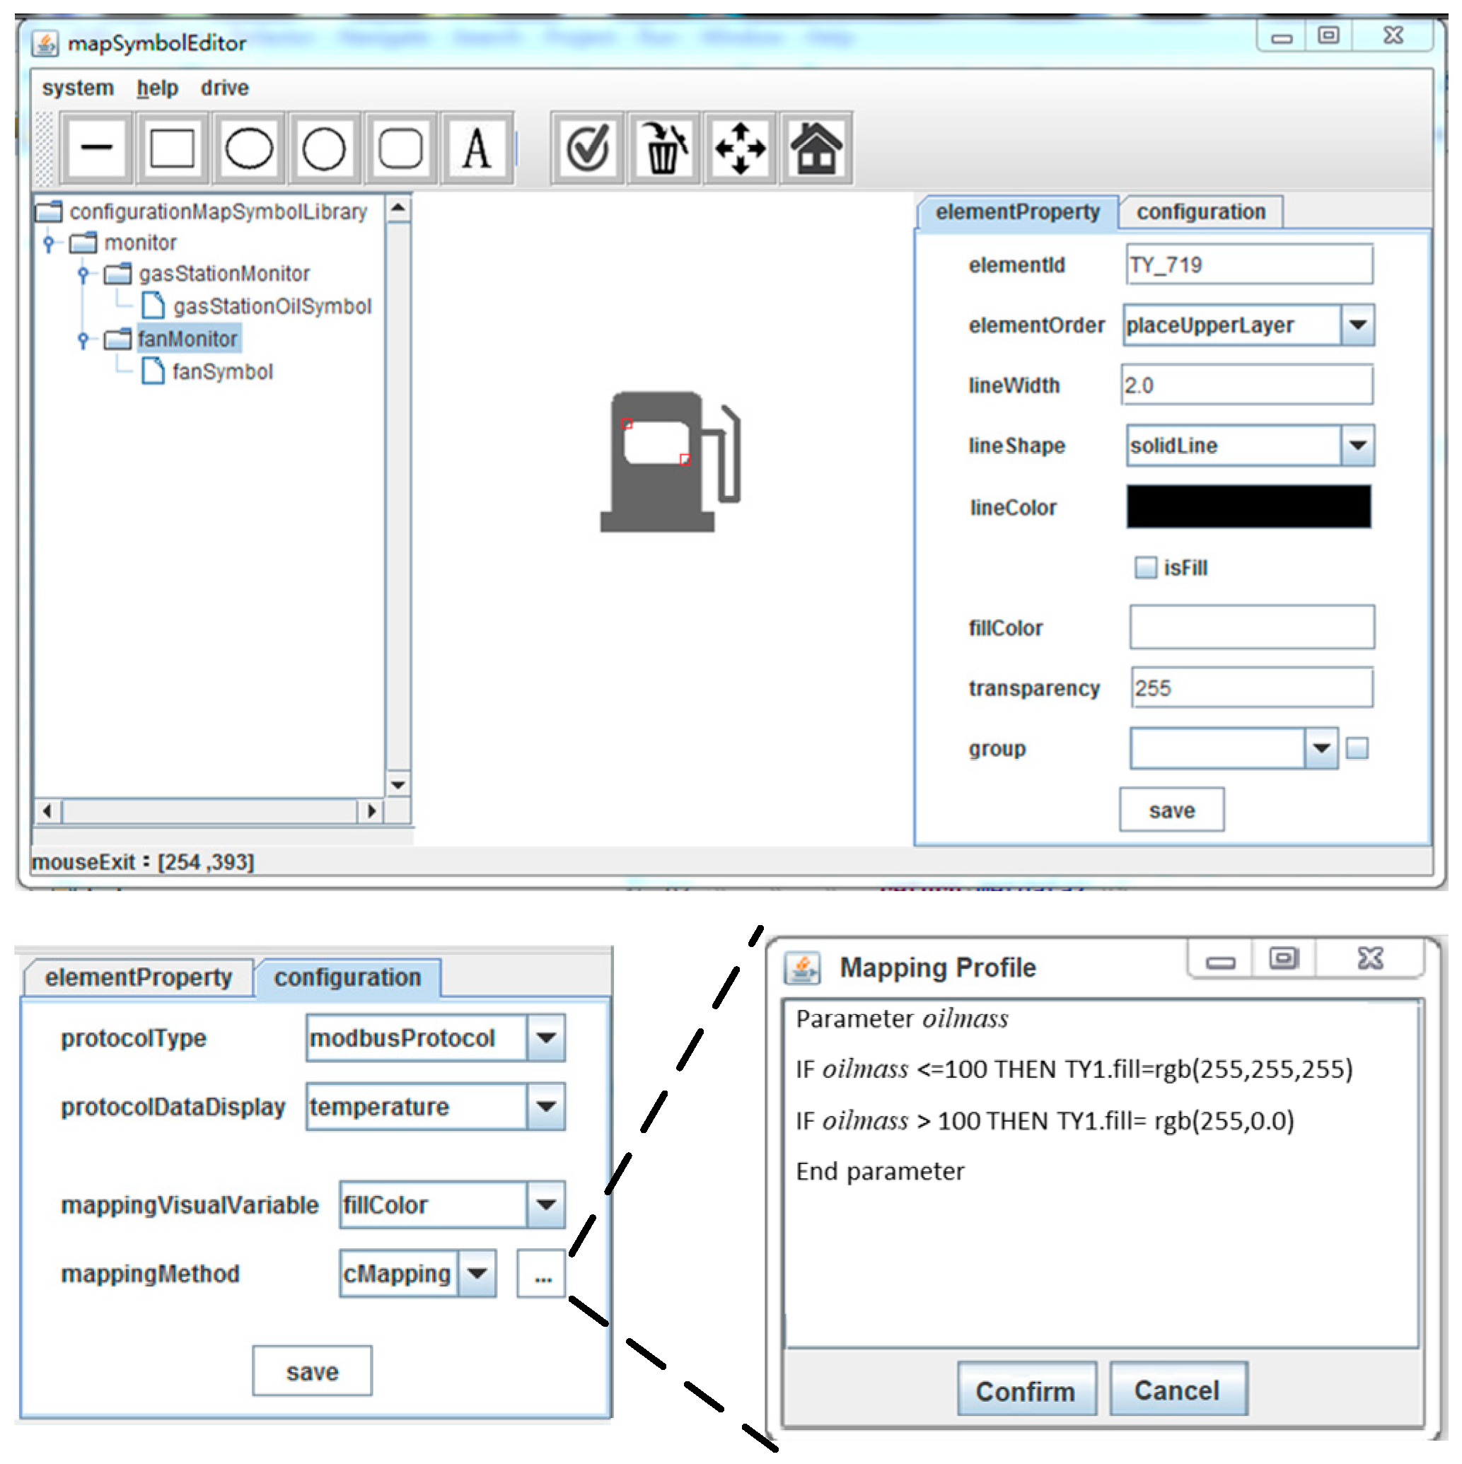Select the ellipse drawing tool
Screen dimensions: 1462x1464
click(248, 148)
